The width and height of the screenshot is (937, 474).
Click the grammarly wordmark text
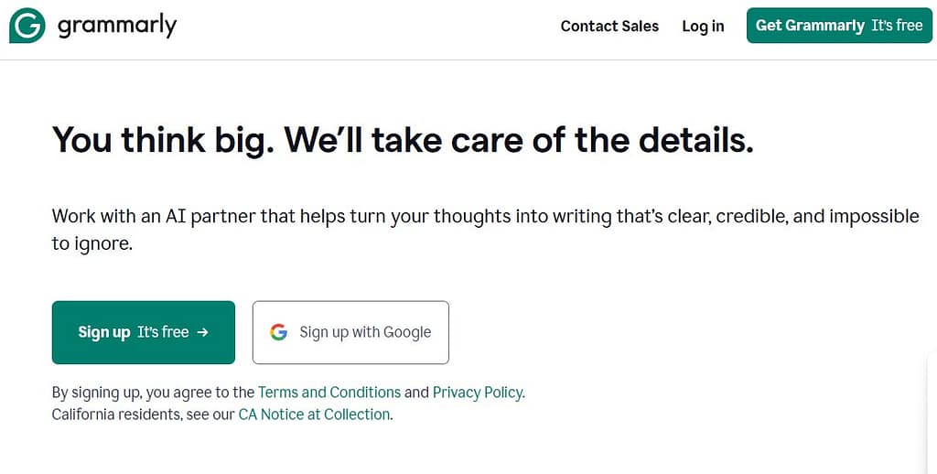116,26
